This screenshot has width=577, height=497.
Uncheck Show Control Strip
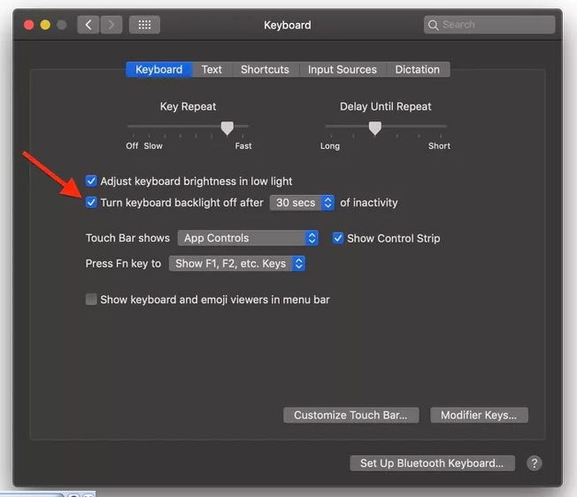pos(338,238)
